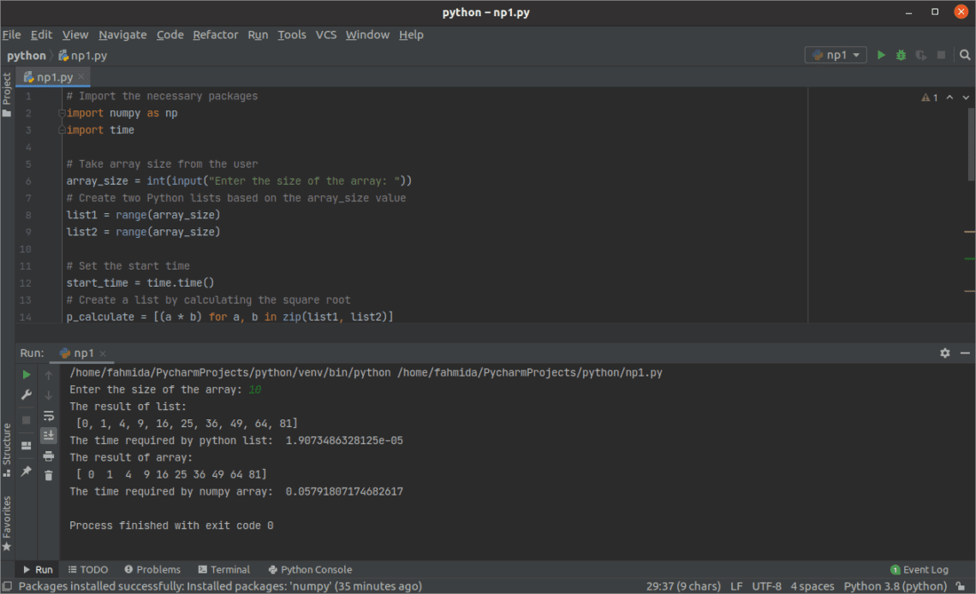Run with Coverage using coverage icon

(x=920, y=55)
